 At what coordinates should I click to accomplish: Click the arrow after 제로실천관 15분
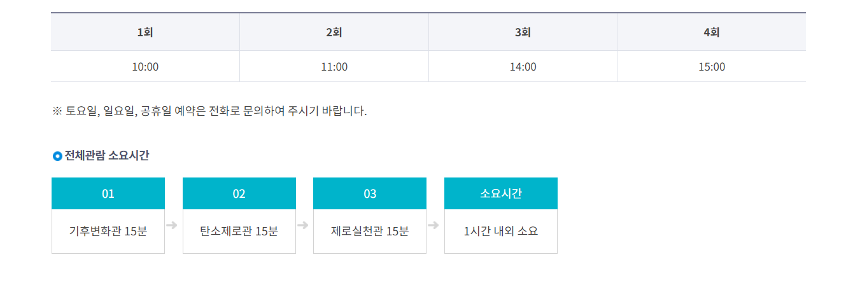click(434, 225)
